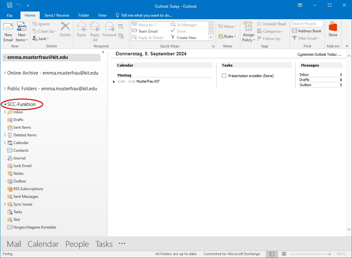This screenshot has width=352, height=258.
Task: Expand the Deleted Items folder arrow
Action: pyautogui.click(x=5, y=135)
